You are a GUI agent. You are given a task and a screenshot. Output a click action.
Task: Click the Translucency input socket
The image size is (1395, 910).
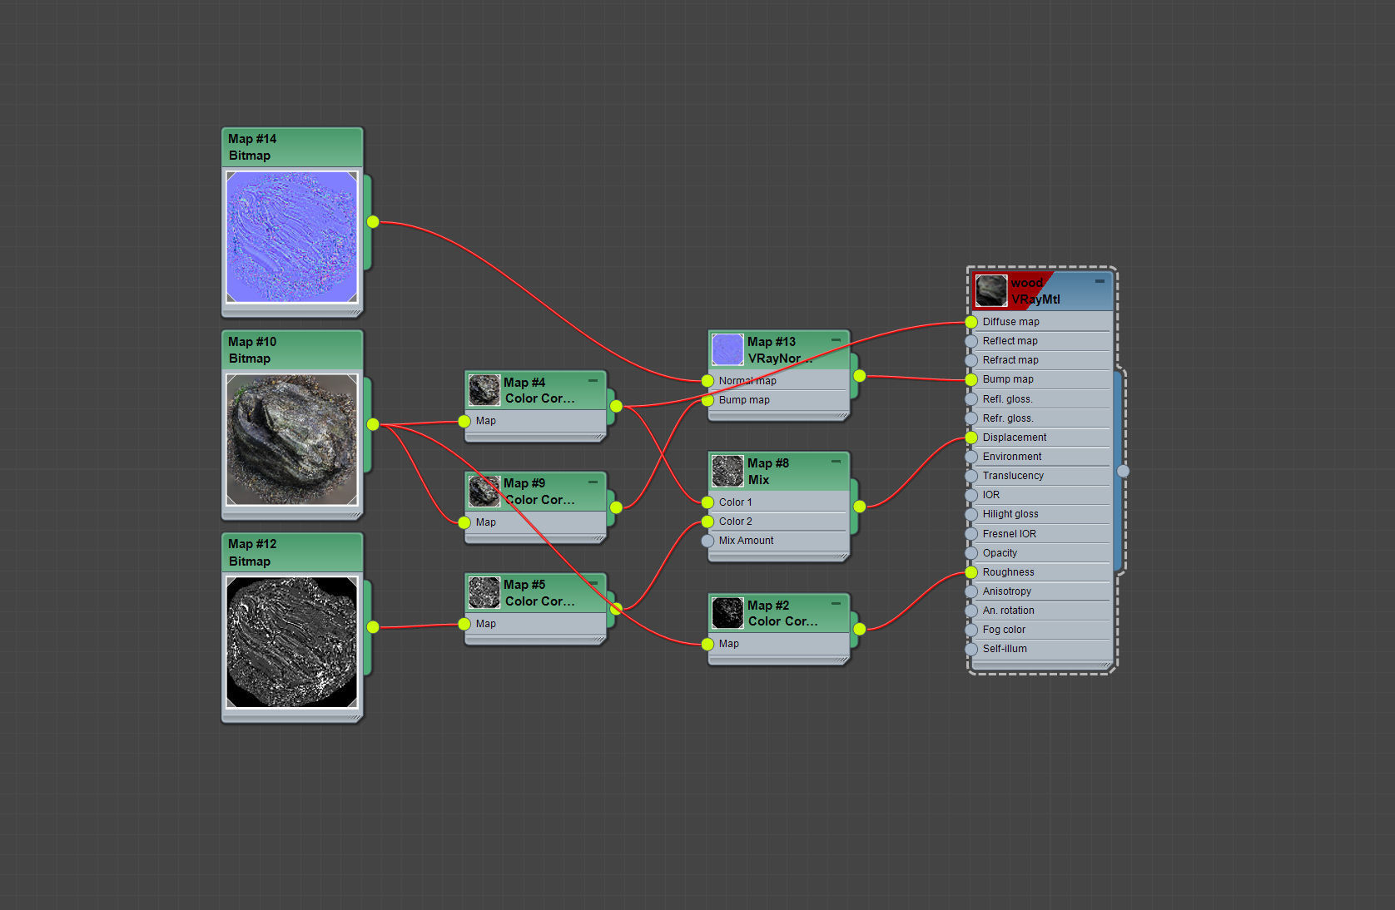click(x=971, y=476)
